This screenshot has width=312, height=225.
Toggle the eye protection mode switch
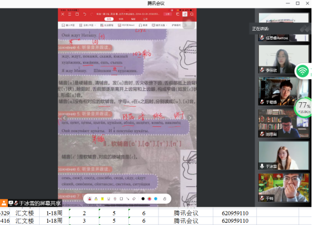[185, 25]
